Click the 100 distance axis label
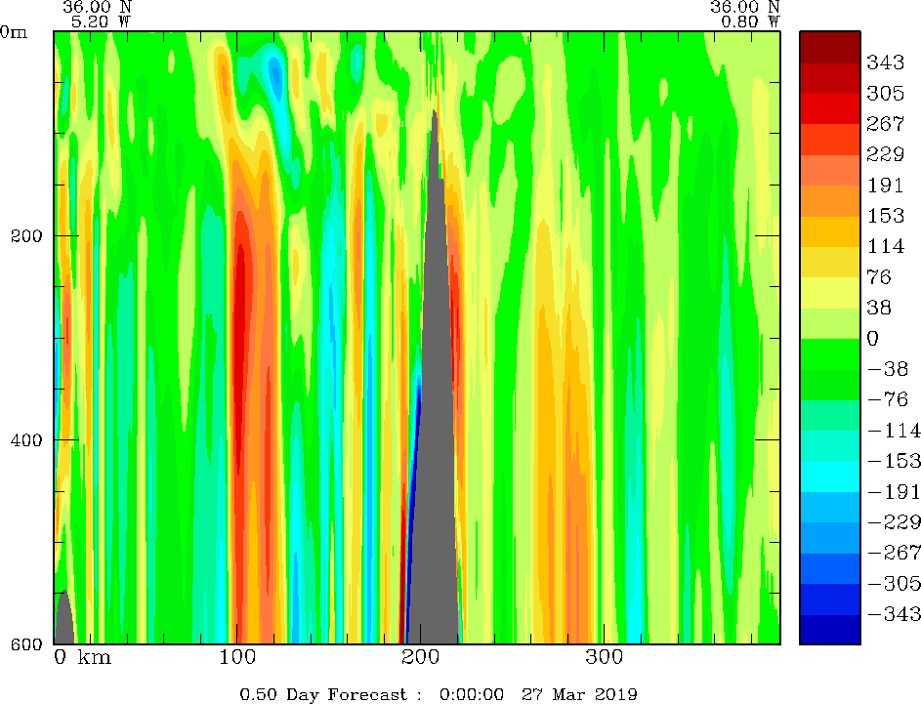The height and width of the screenshot is (704, 921). coord(237,656)
